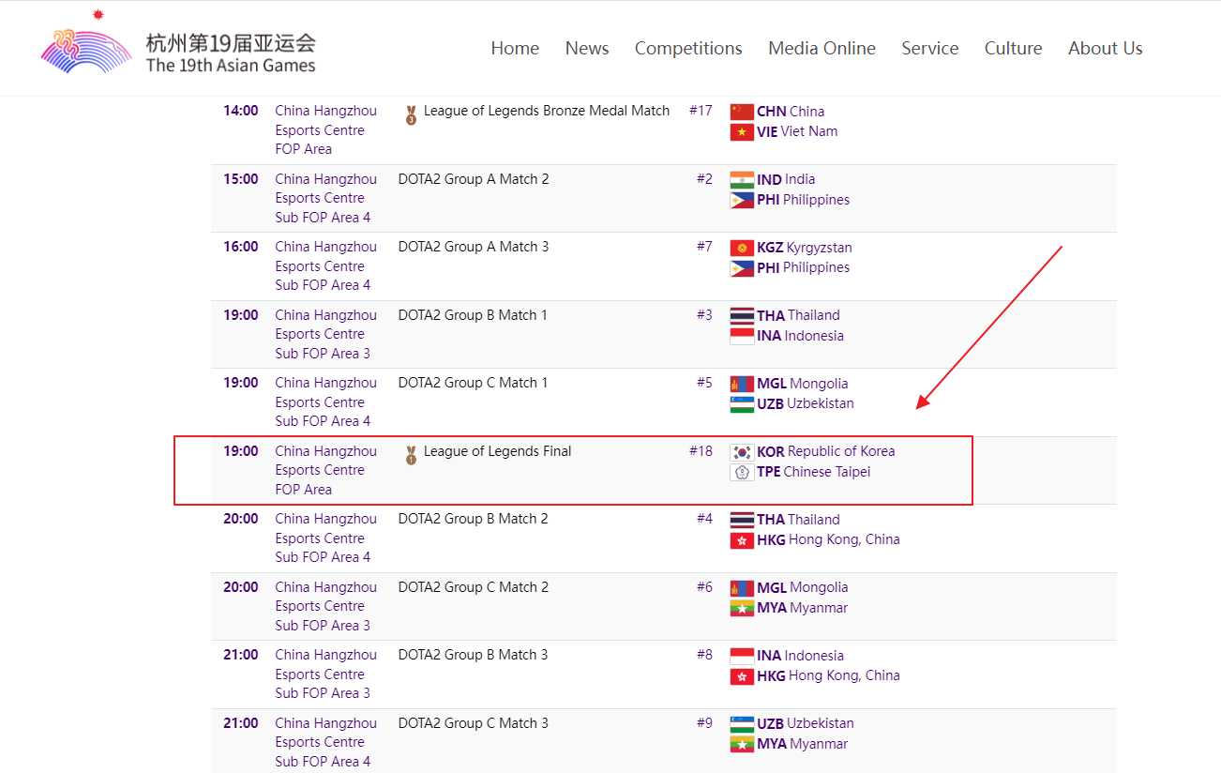
Task: Click the 14:00 start time
Action: click(x=241, y=111)
